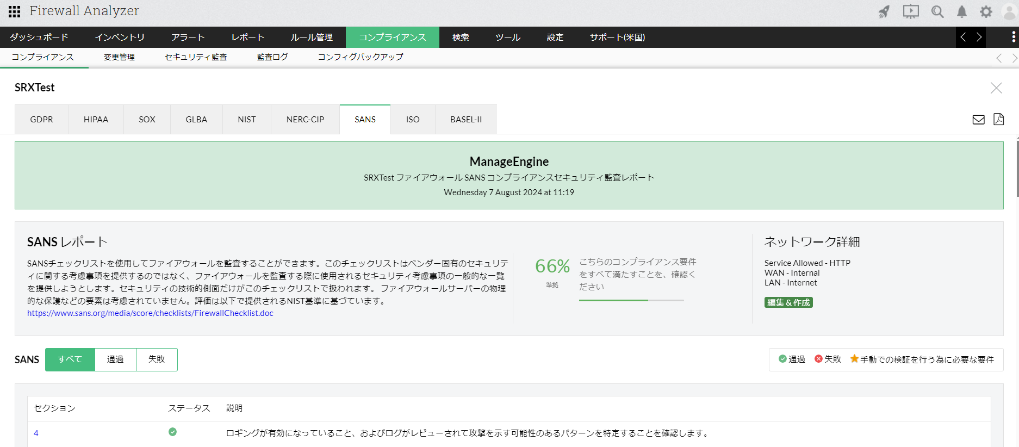Click the green passed status icon for section 4
Viewport: 1019px width, 447px height.
tap(172, 432)
